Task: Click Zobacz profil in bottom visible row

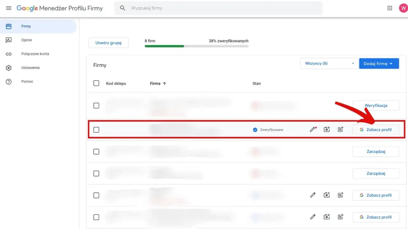Action: tap(376, 217)
